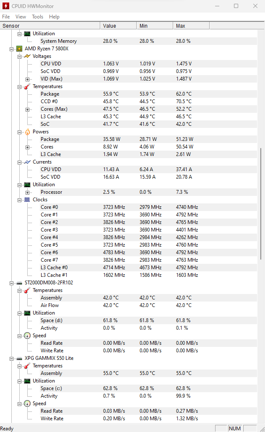Click the flame icon next to Powers
Viewport: 265px width, 432px height.
tap(27, 132)
